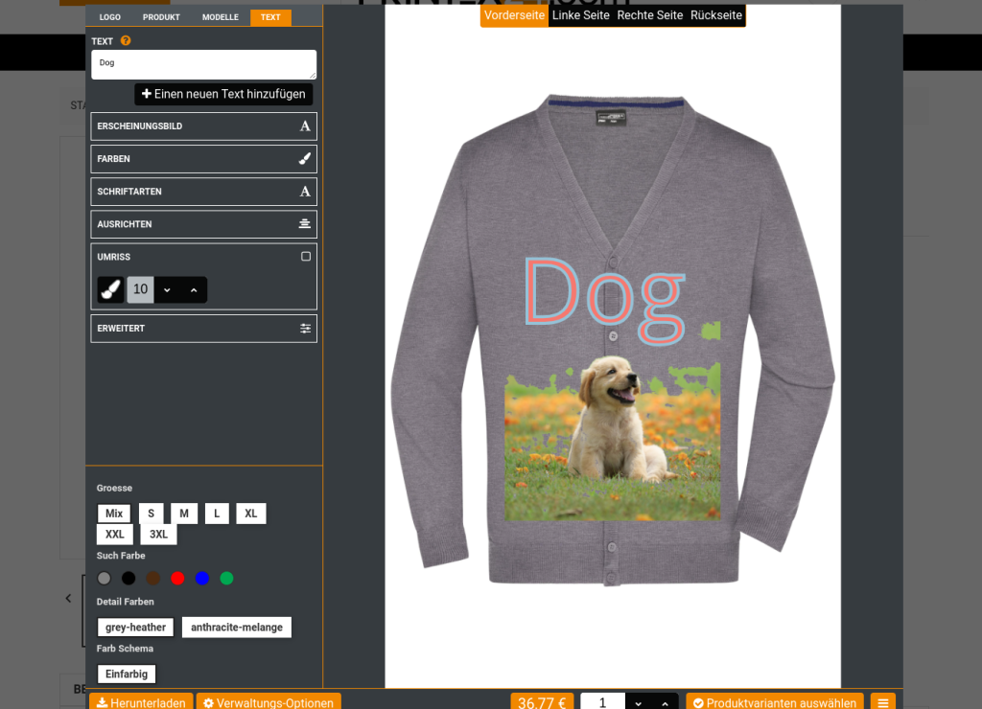Show the Rückseite view
The width and height of the screenshot is (982, 709).
point(715,15)
